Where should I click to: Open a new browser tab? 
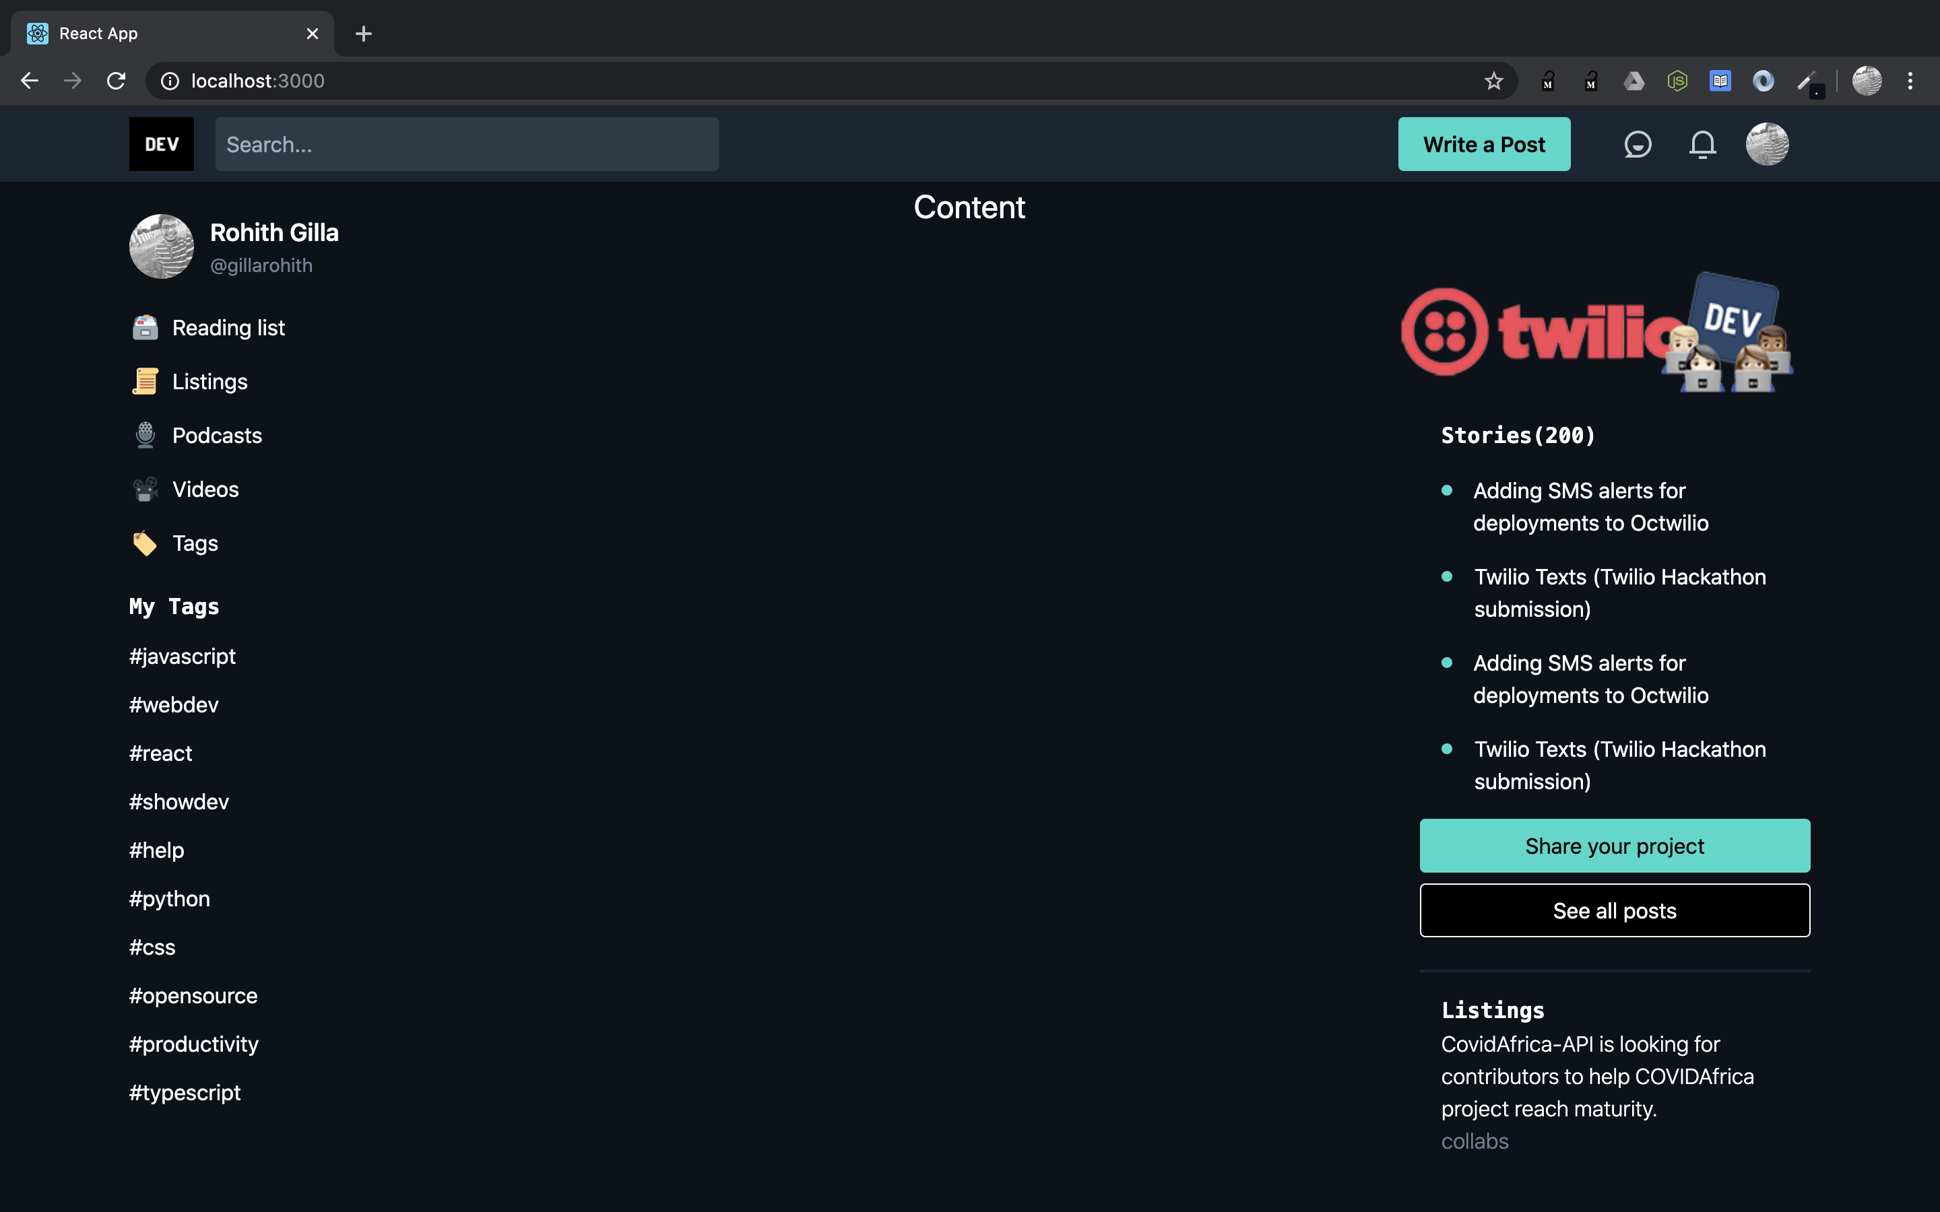(x=363, y=34)
